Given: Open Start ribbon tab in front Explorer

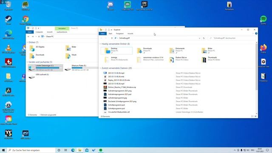Looking at the screenshot, I should (x=110, y=34).
